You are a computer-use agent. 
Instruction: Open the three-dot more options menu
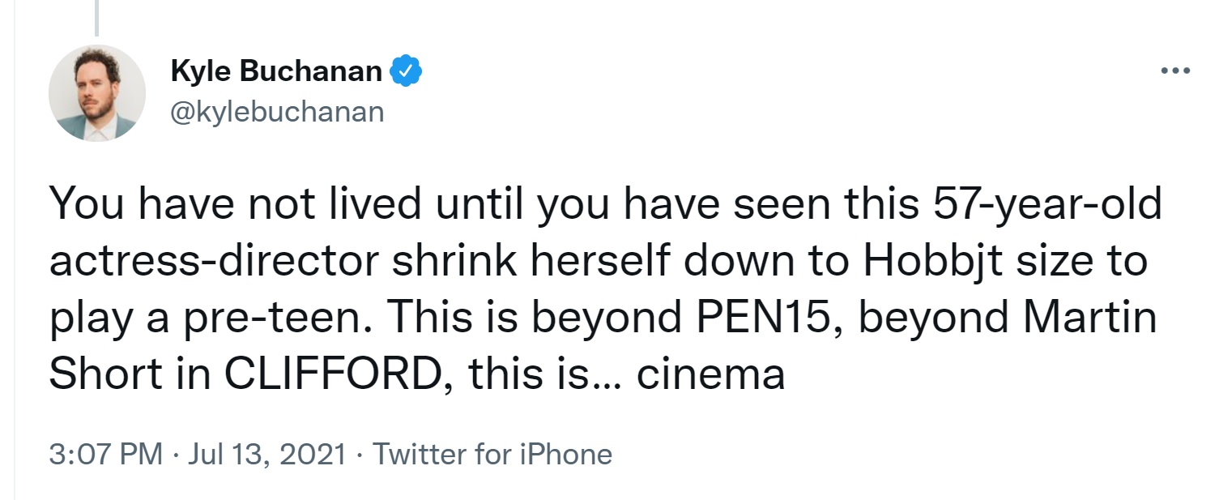coord(1175,72)
